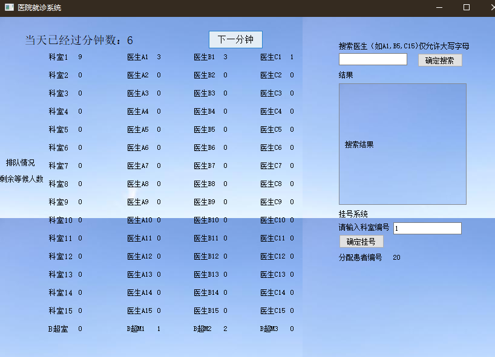Click the 医生C4 label
495x357 pixels.
point(271,112)
